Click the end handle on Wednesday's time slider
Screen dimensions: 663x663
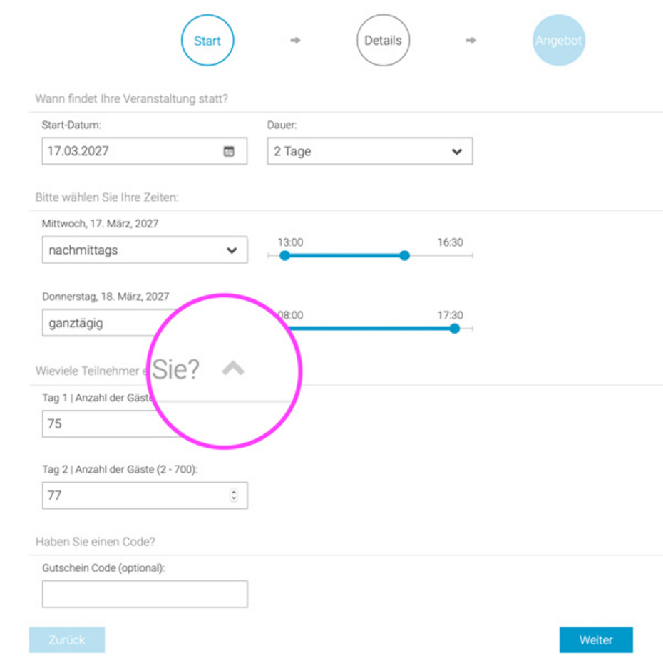[404, 255]
